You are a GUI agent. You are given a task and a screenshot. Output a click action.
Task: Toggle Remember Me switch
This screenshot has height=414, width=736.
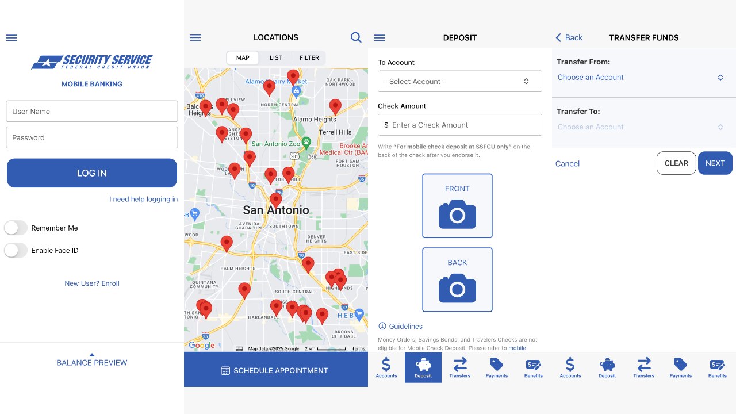(16, 228)
